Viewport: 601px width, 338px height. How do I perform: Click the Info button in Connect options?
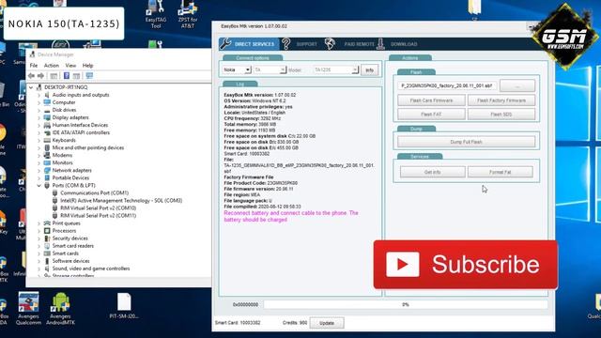[369, 70]
